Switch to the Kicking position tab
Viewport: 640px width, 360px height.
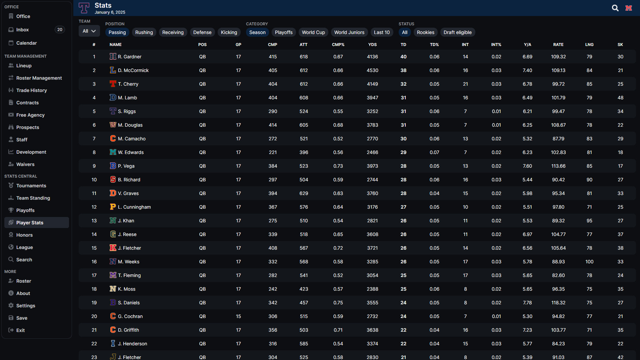tap(229, 32)
